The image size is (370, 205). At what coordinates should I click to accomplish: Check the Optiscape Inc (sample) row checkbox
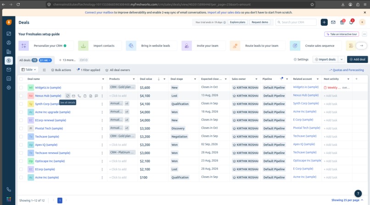[21, 161]
